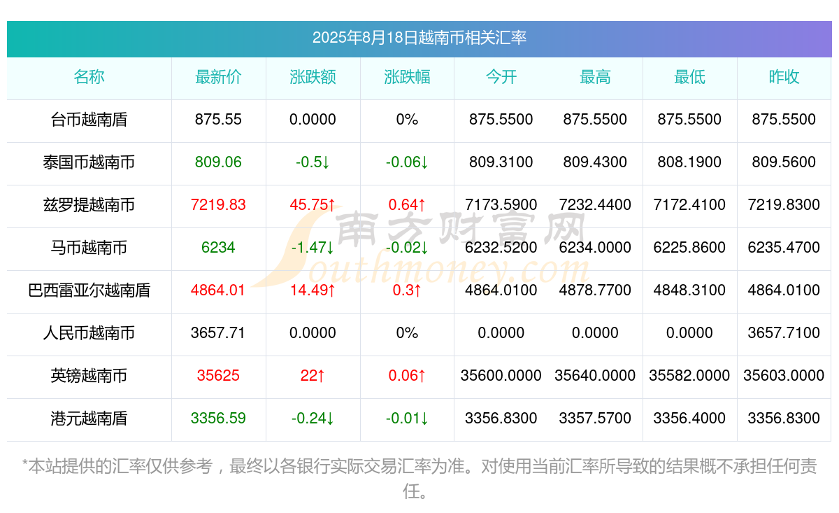Click change amount 45.75↑

(313, 205)
